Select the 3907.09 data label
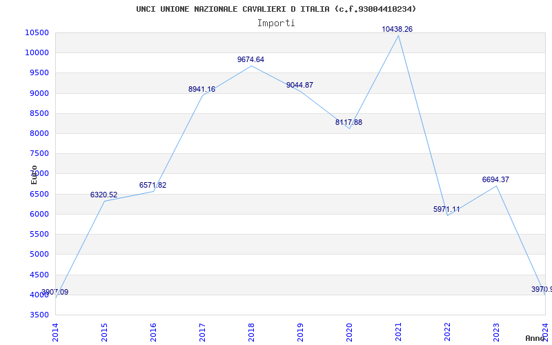The image size is (552, 345). [55, 292]
